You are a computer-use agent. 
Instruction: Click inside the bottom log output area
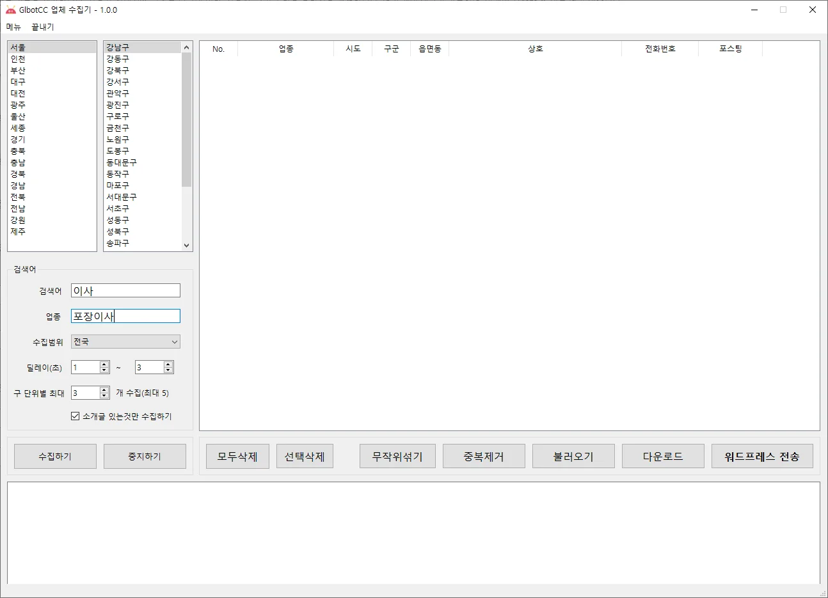click(x=413, y=533)
